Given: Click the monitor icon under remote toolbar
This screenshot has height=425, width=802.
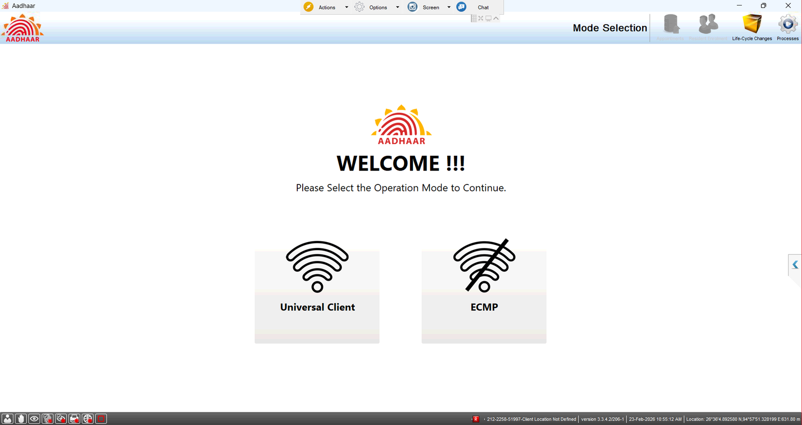Looking at the screenshot, I should [x=488, y=19].
